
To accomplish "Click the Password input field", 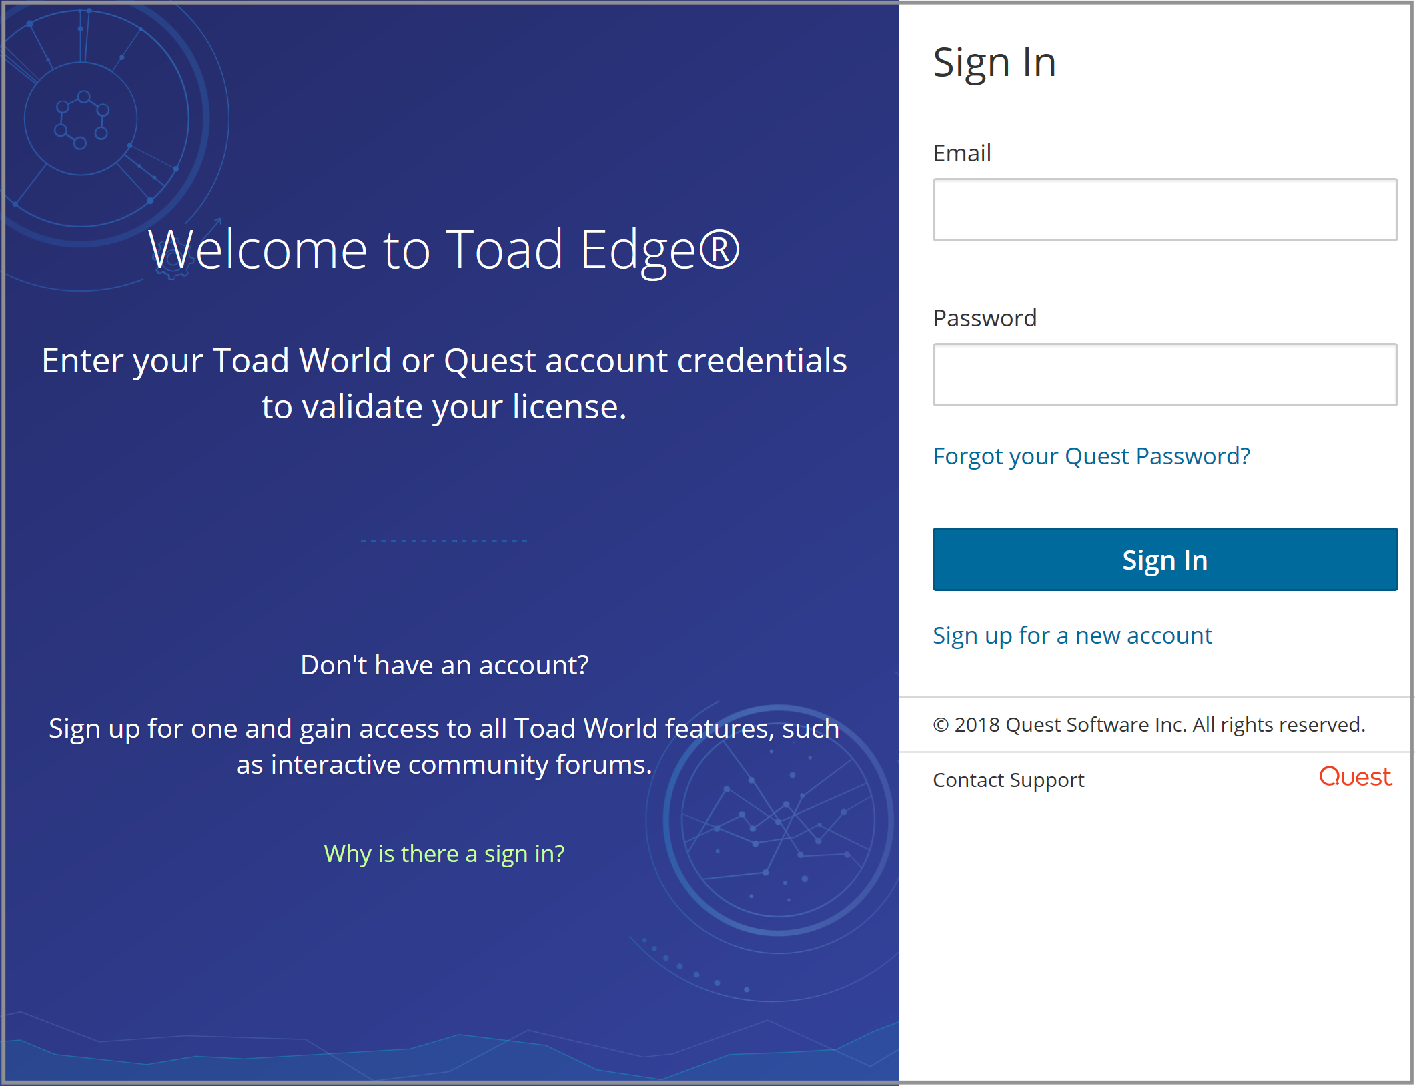I will (x=1165, y=374).
